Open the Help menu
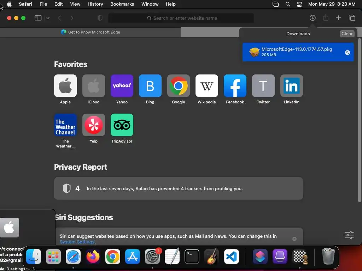The height and width of the screenshot is (271, 362). [171, 4]
